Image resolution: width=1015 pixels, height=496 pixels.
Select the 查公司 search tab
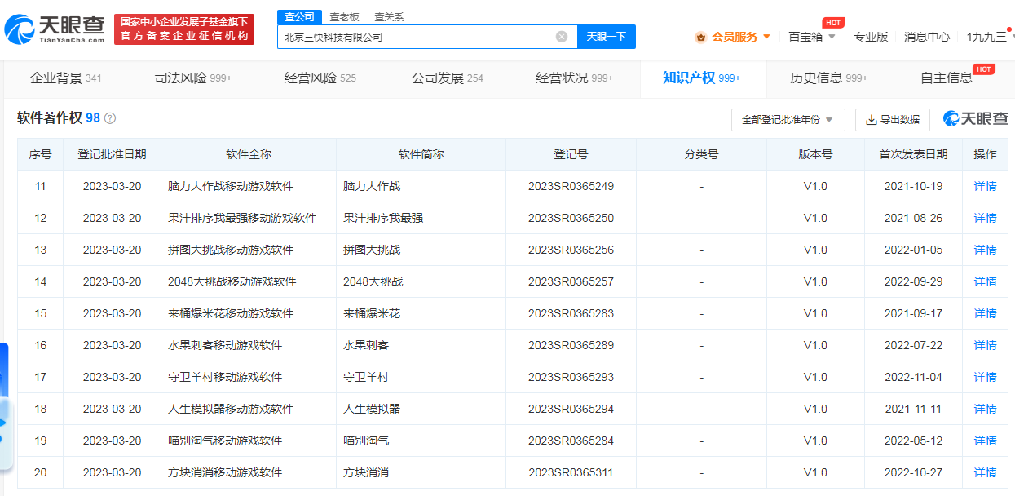299,16
